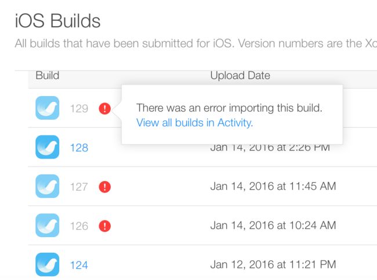The width and height of the screenshot is (377, 280).
Task: Click build number 129 text
Action: (79, 109)
